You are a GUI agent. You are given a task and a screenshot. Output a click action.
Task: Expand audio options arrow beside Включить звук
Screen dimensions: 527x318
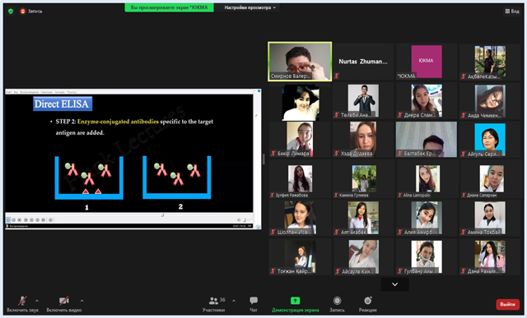coord(37,301)
